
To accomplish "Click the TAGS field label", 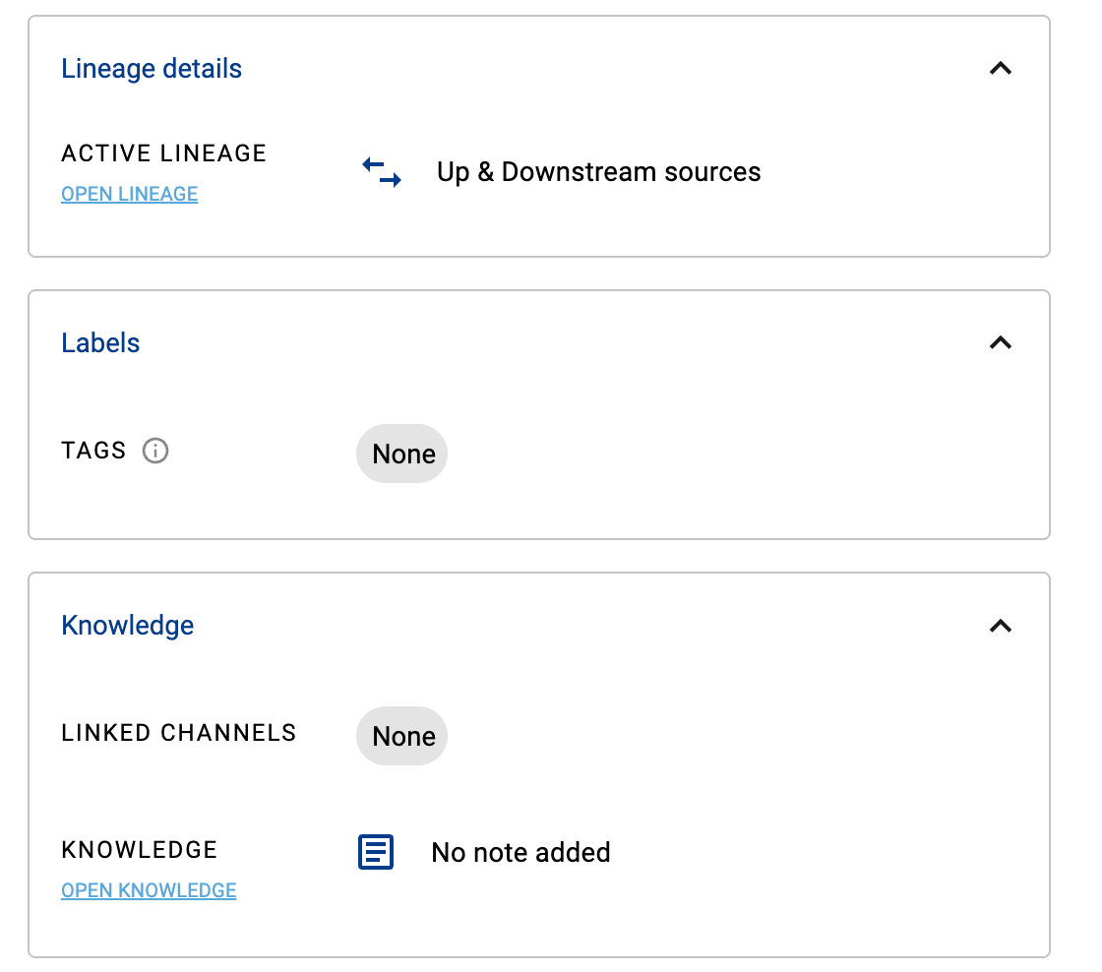I will coord(93,451).
